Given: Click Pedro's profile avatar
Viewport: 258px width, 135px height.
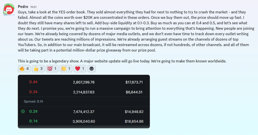Looking at the screenshot, I should pos(9,10).
